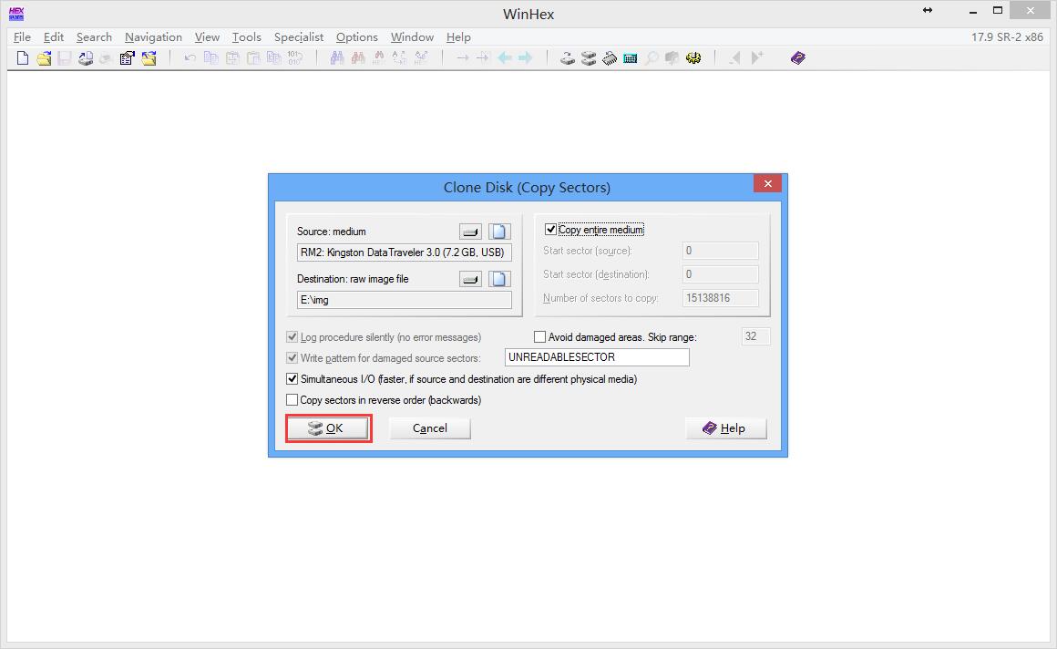Click the New file icon in the toolbar
Screen dimensions: 1057x649
(x=23, y=58)
